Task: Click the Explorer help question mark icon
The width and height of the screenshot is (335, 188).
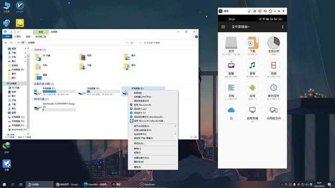Action: pos(196,37)
